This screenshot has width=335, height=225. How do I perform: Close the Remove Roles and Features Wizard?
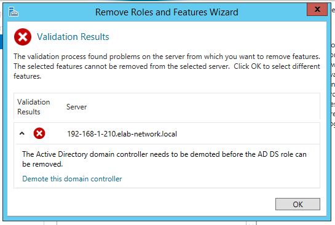coord(317,9)
